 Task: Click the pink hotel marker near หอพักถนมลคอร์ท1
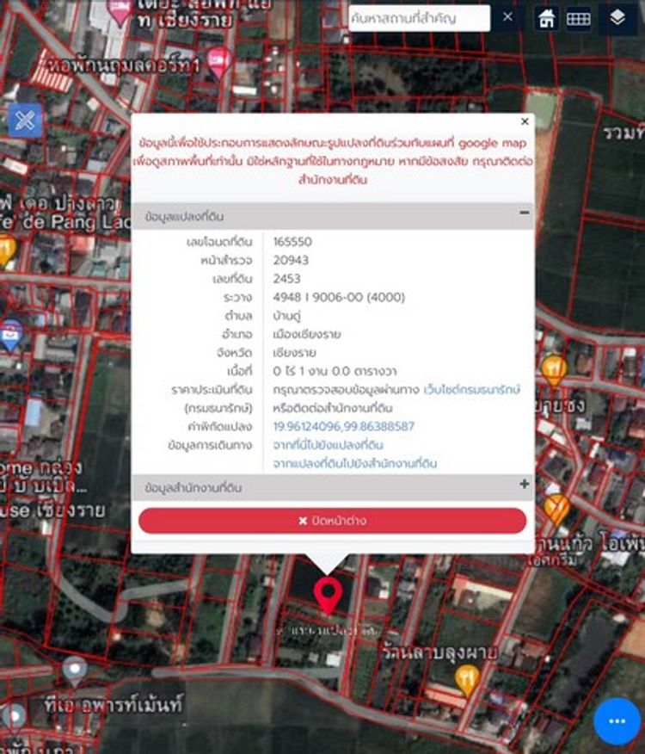pos(218,61)
